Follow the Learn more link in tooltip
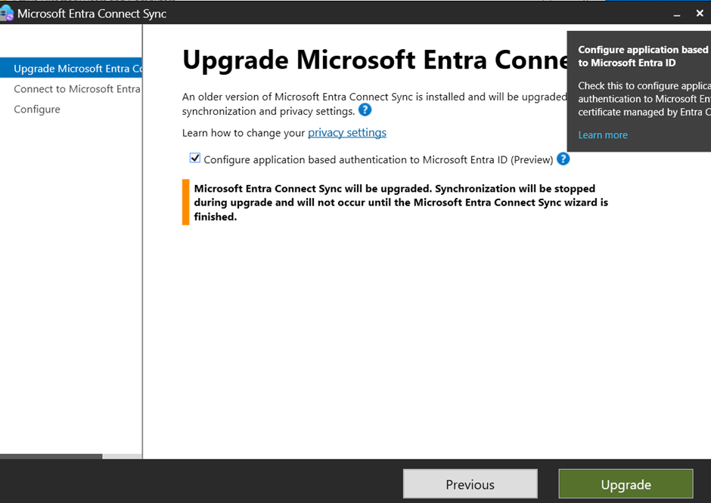Screen dimensions: 711x503 coord(603,135)
